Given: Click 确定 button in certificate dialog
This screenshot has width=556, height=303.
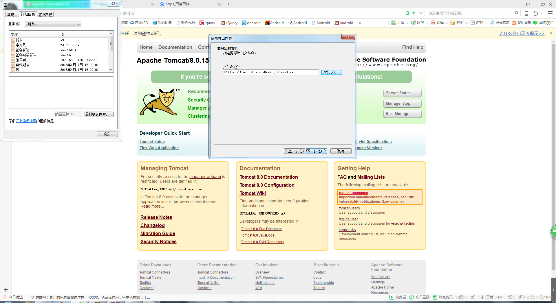Looking at the screenshot, I should coord(107,134).
